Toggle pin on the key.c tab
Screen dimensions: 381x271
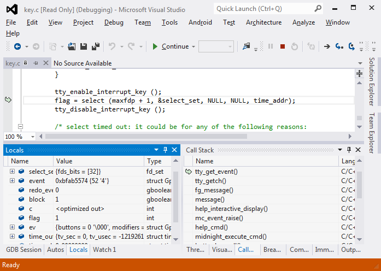[36, 63]
